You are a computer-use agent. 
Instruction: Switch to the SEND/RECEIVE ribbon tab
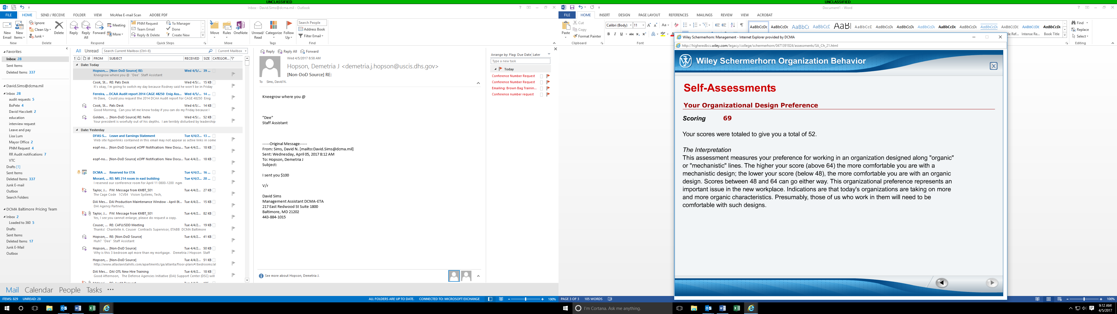click(x=52, y=14)
